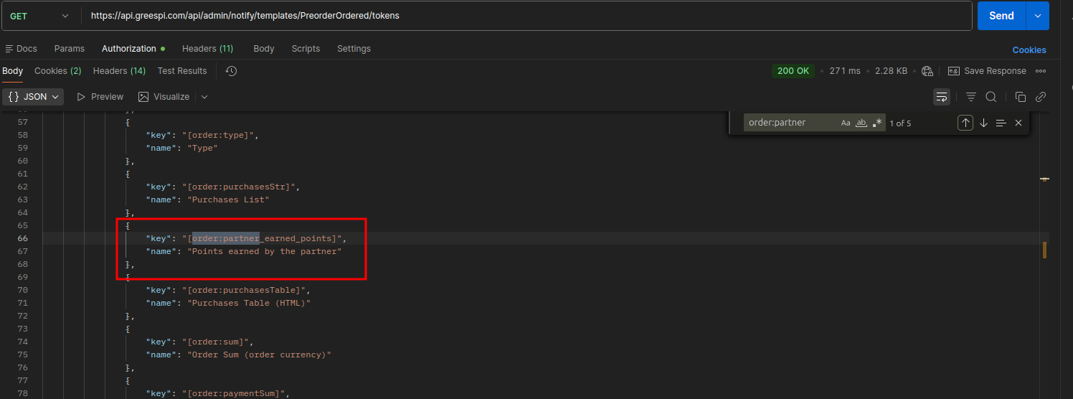Viewport: 1073px width, 399px height.
Task: Click the 2.28 KB response size
Action: 892,71
